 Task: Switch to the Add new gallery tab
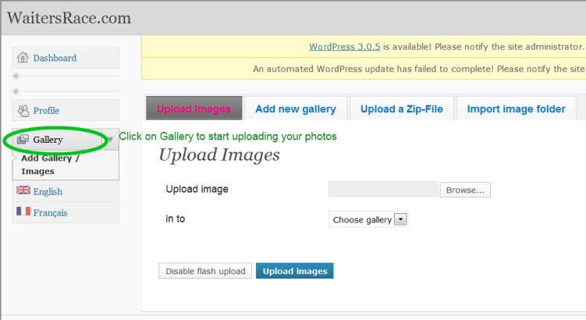tap(296, 108)
